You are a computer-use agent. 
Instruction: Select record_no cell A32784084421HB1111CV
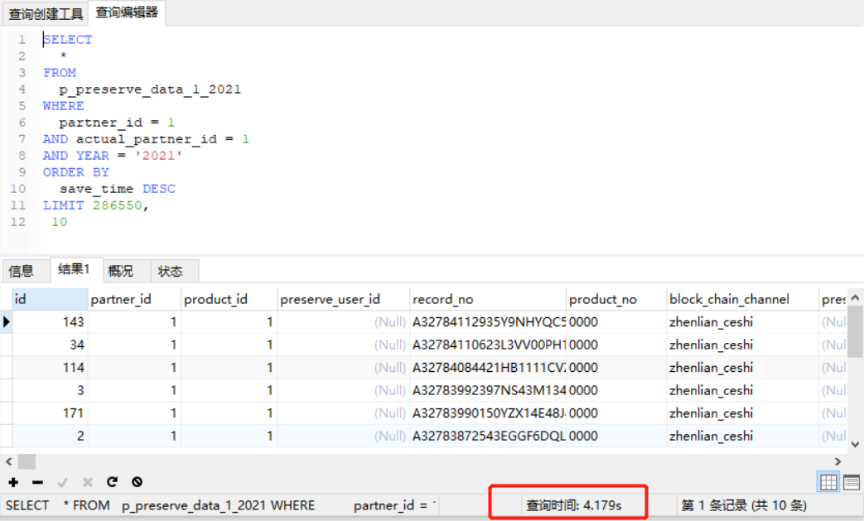click(x=488, y=367)
